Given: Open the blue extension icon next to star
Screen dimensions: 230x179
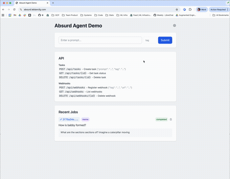Looking at the screenshot, I should pos(184,10).
